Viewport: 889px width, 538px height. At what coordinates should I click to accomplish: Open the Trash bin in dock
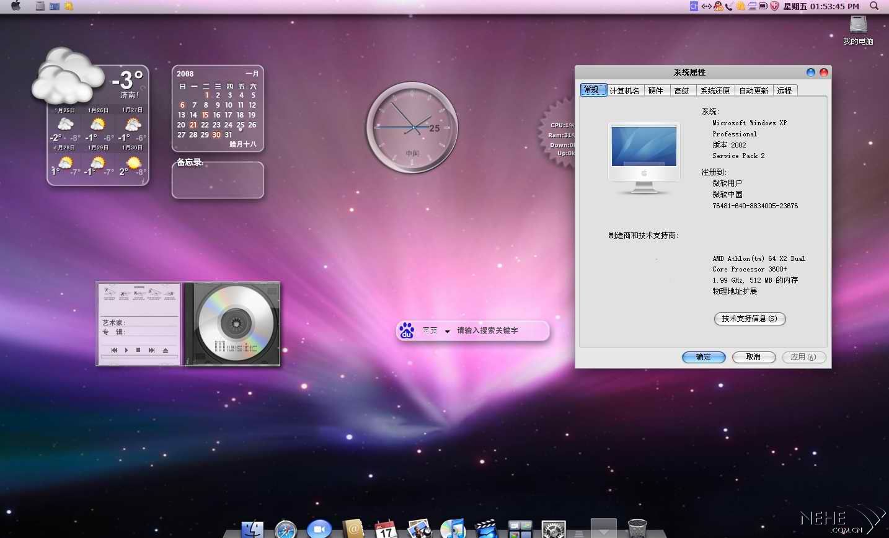[637, 529]
